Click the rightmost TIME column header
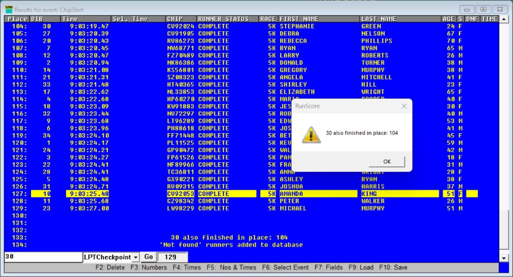The height and width of the screenshot is (277, 513). pos(489,19)
